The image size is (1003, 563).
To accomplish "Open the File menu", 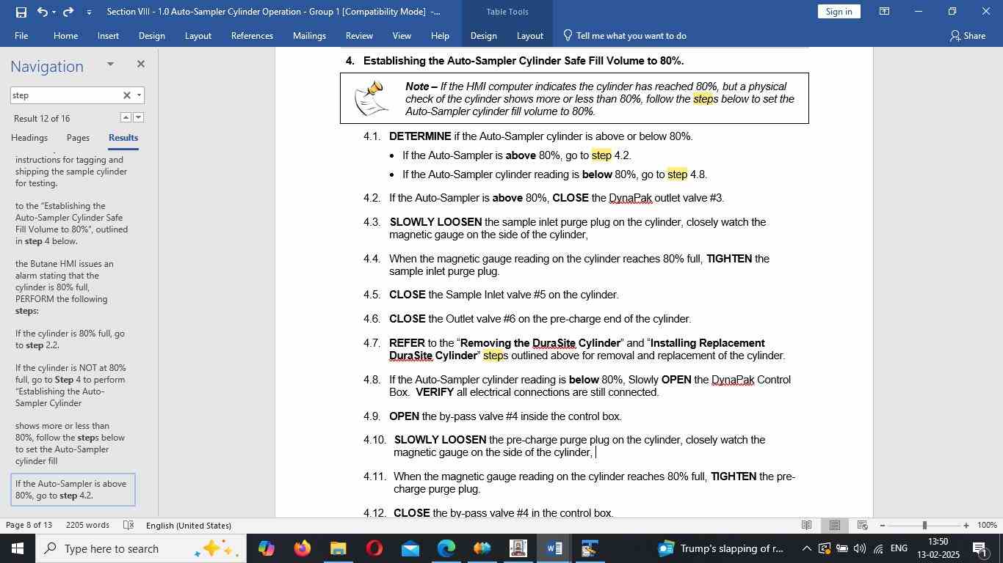I will [x=21, y=35].
